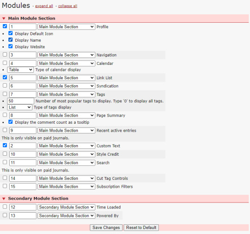
Task: Click the Calendar order number field
Action: pyautogui.click(x=23, y=63)
